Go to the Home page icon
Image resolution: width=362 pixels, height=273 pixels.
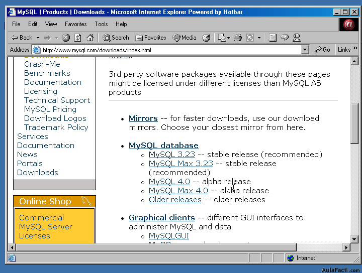90,38
